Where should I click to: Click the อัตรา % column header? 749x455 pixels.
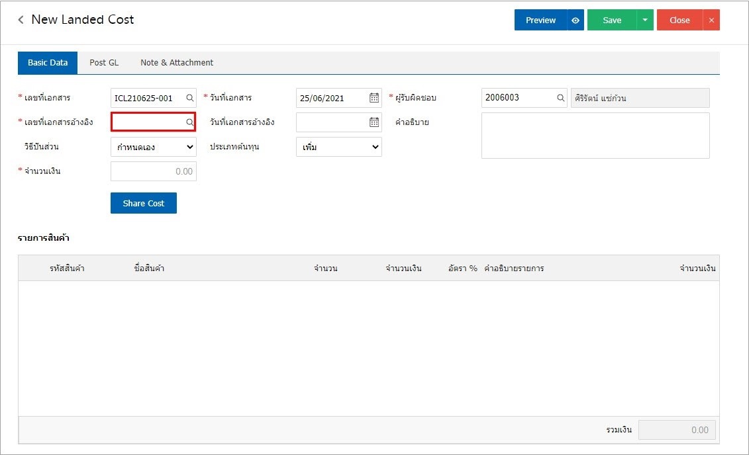[x=463, y=268]
